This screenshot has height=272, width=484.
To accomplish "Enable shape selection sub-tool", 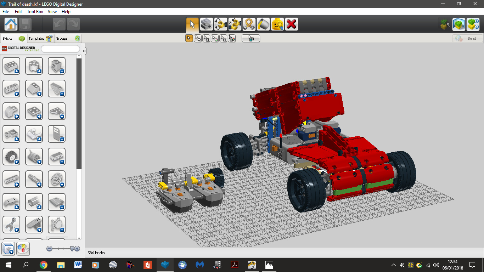I will point(223,38).
